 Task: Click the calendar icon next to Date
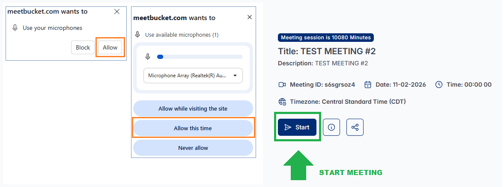point(367,85)
